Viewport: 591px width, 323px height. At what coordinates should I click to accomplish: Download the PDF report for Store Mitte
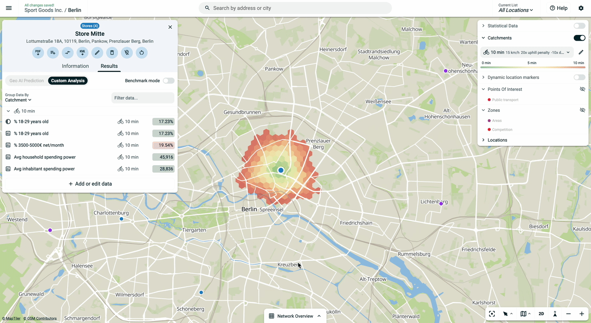point(38,53)
